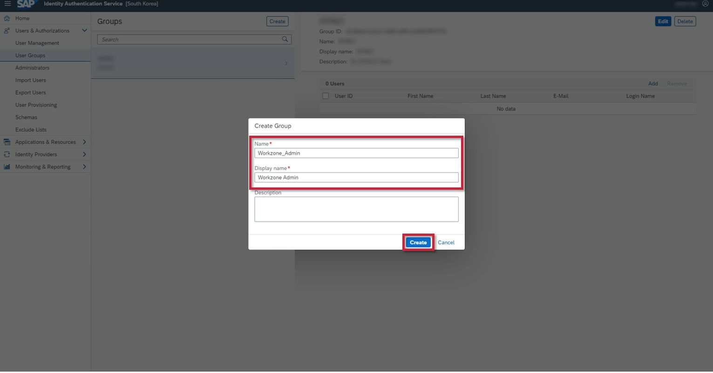Click the Identity Authentication Service title

[x=83, y=4]
